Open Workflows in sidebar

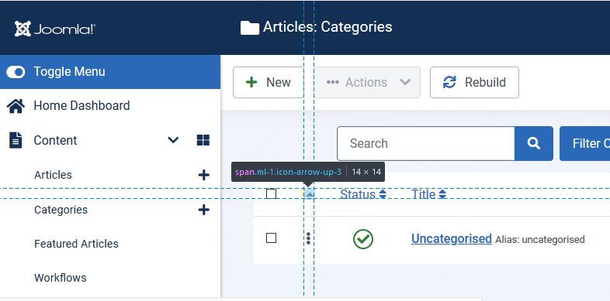pos(61,278)
